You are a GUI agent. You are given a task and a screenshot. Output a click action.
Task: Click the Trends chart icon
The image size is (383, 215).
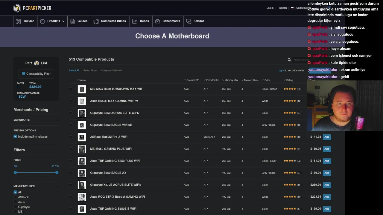pos(135,21)
